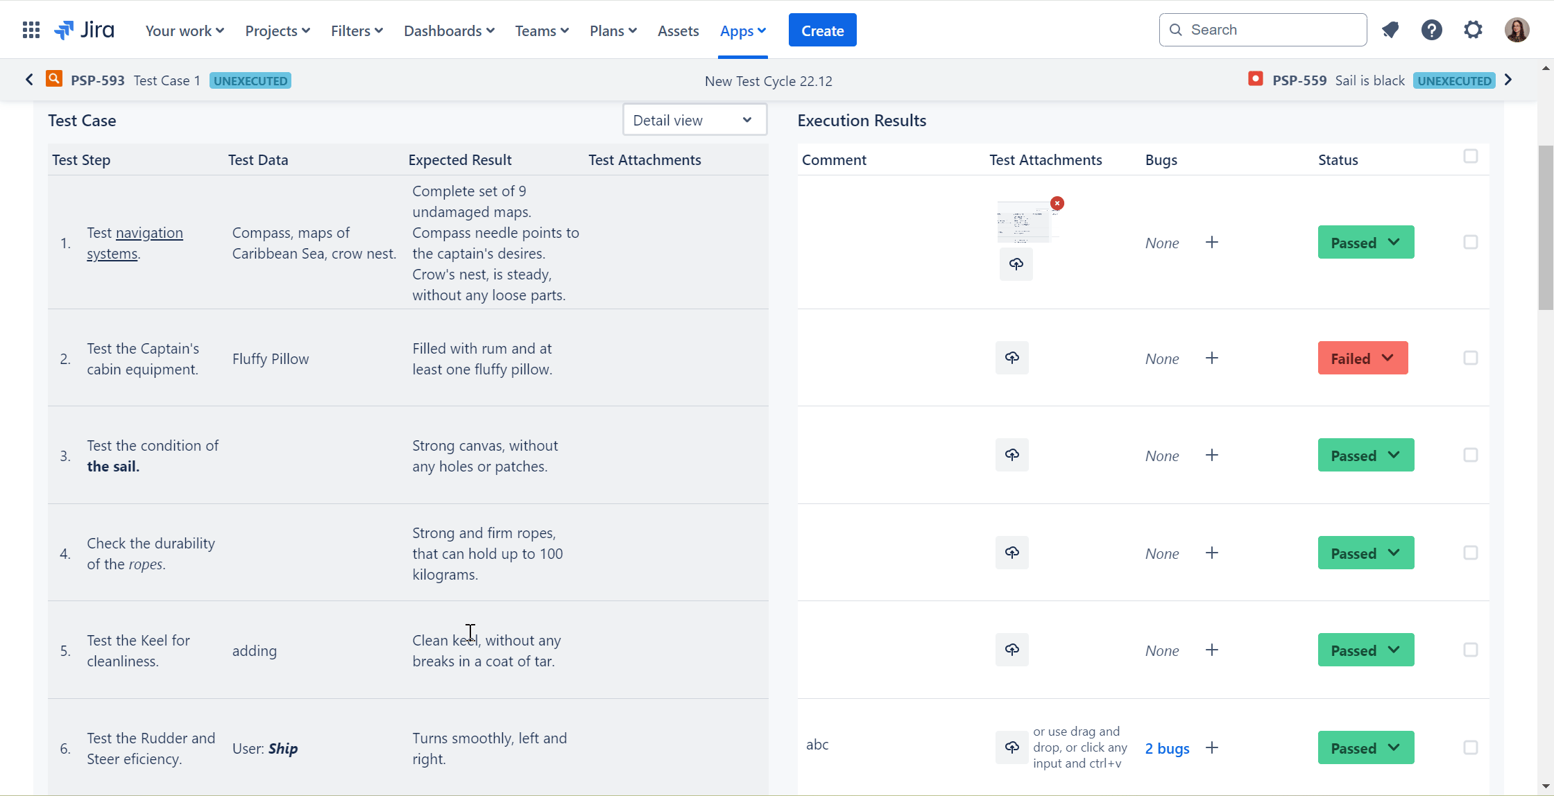Upload attachment for step 2
Screen dimensions: 1554x796
point(1012,358)
